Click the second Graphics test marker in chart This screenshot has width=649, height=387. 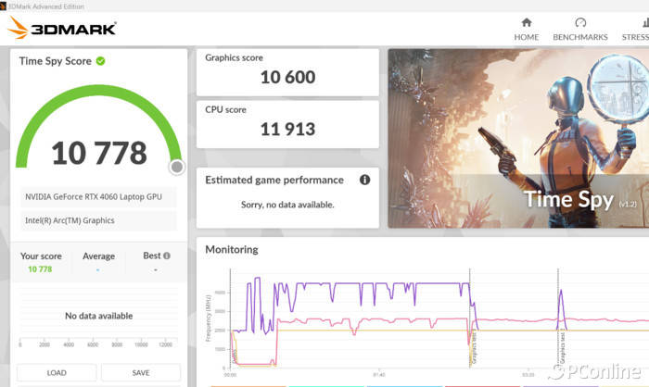[x=558, y=315]
